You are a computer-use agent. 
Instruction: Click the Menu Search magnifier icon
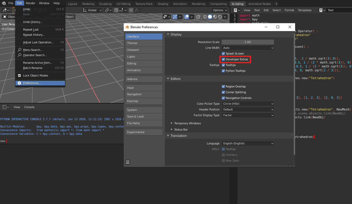(x=19, y=50)
